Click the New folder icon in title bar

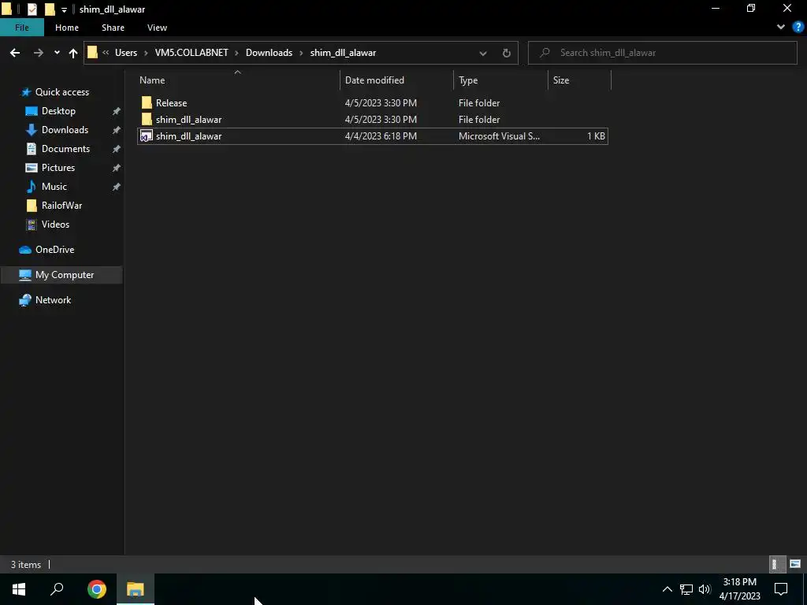click(50, 9)
